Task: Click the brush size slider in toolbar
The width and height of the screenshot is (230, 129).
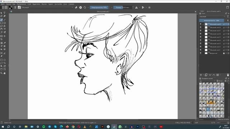Action: [123, 7]
